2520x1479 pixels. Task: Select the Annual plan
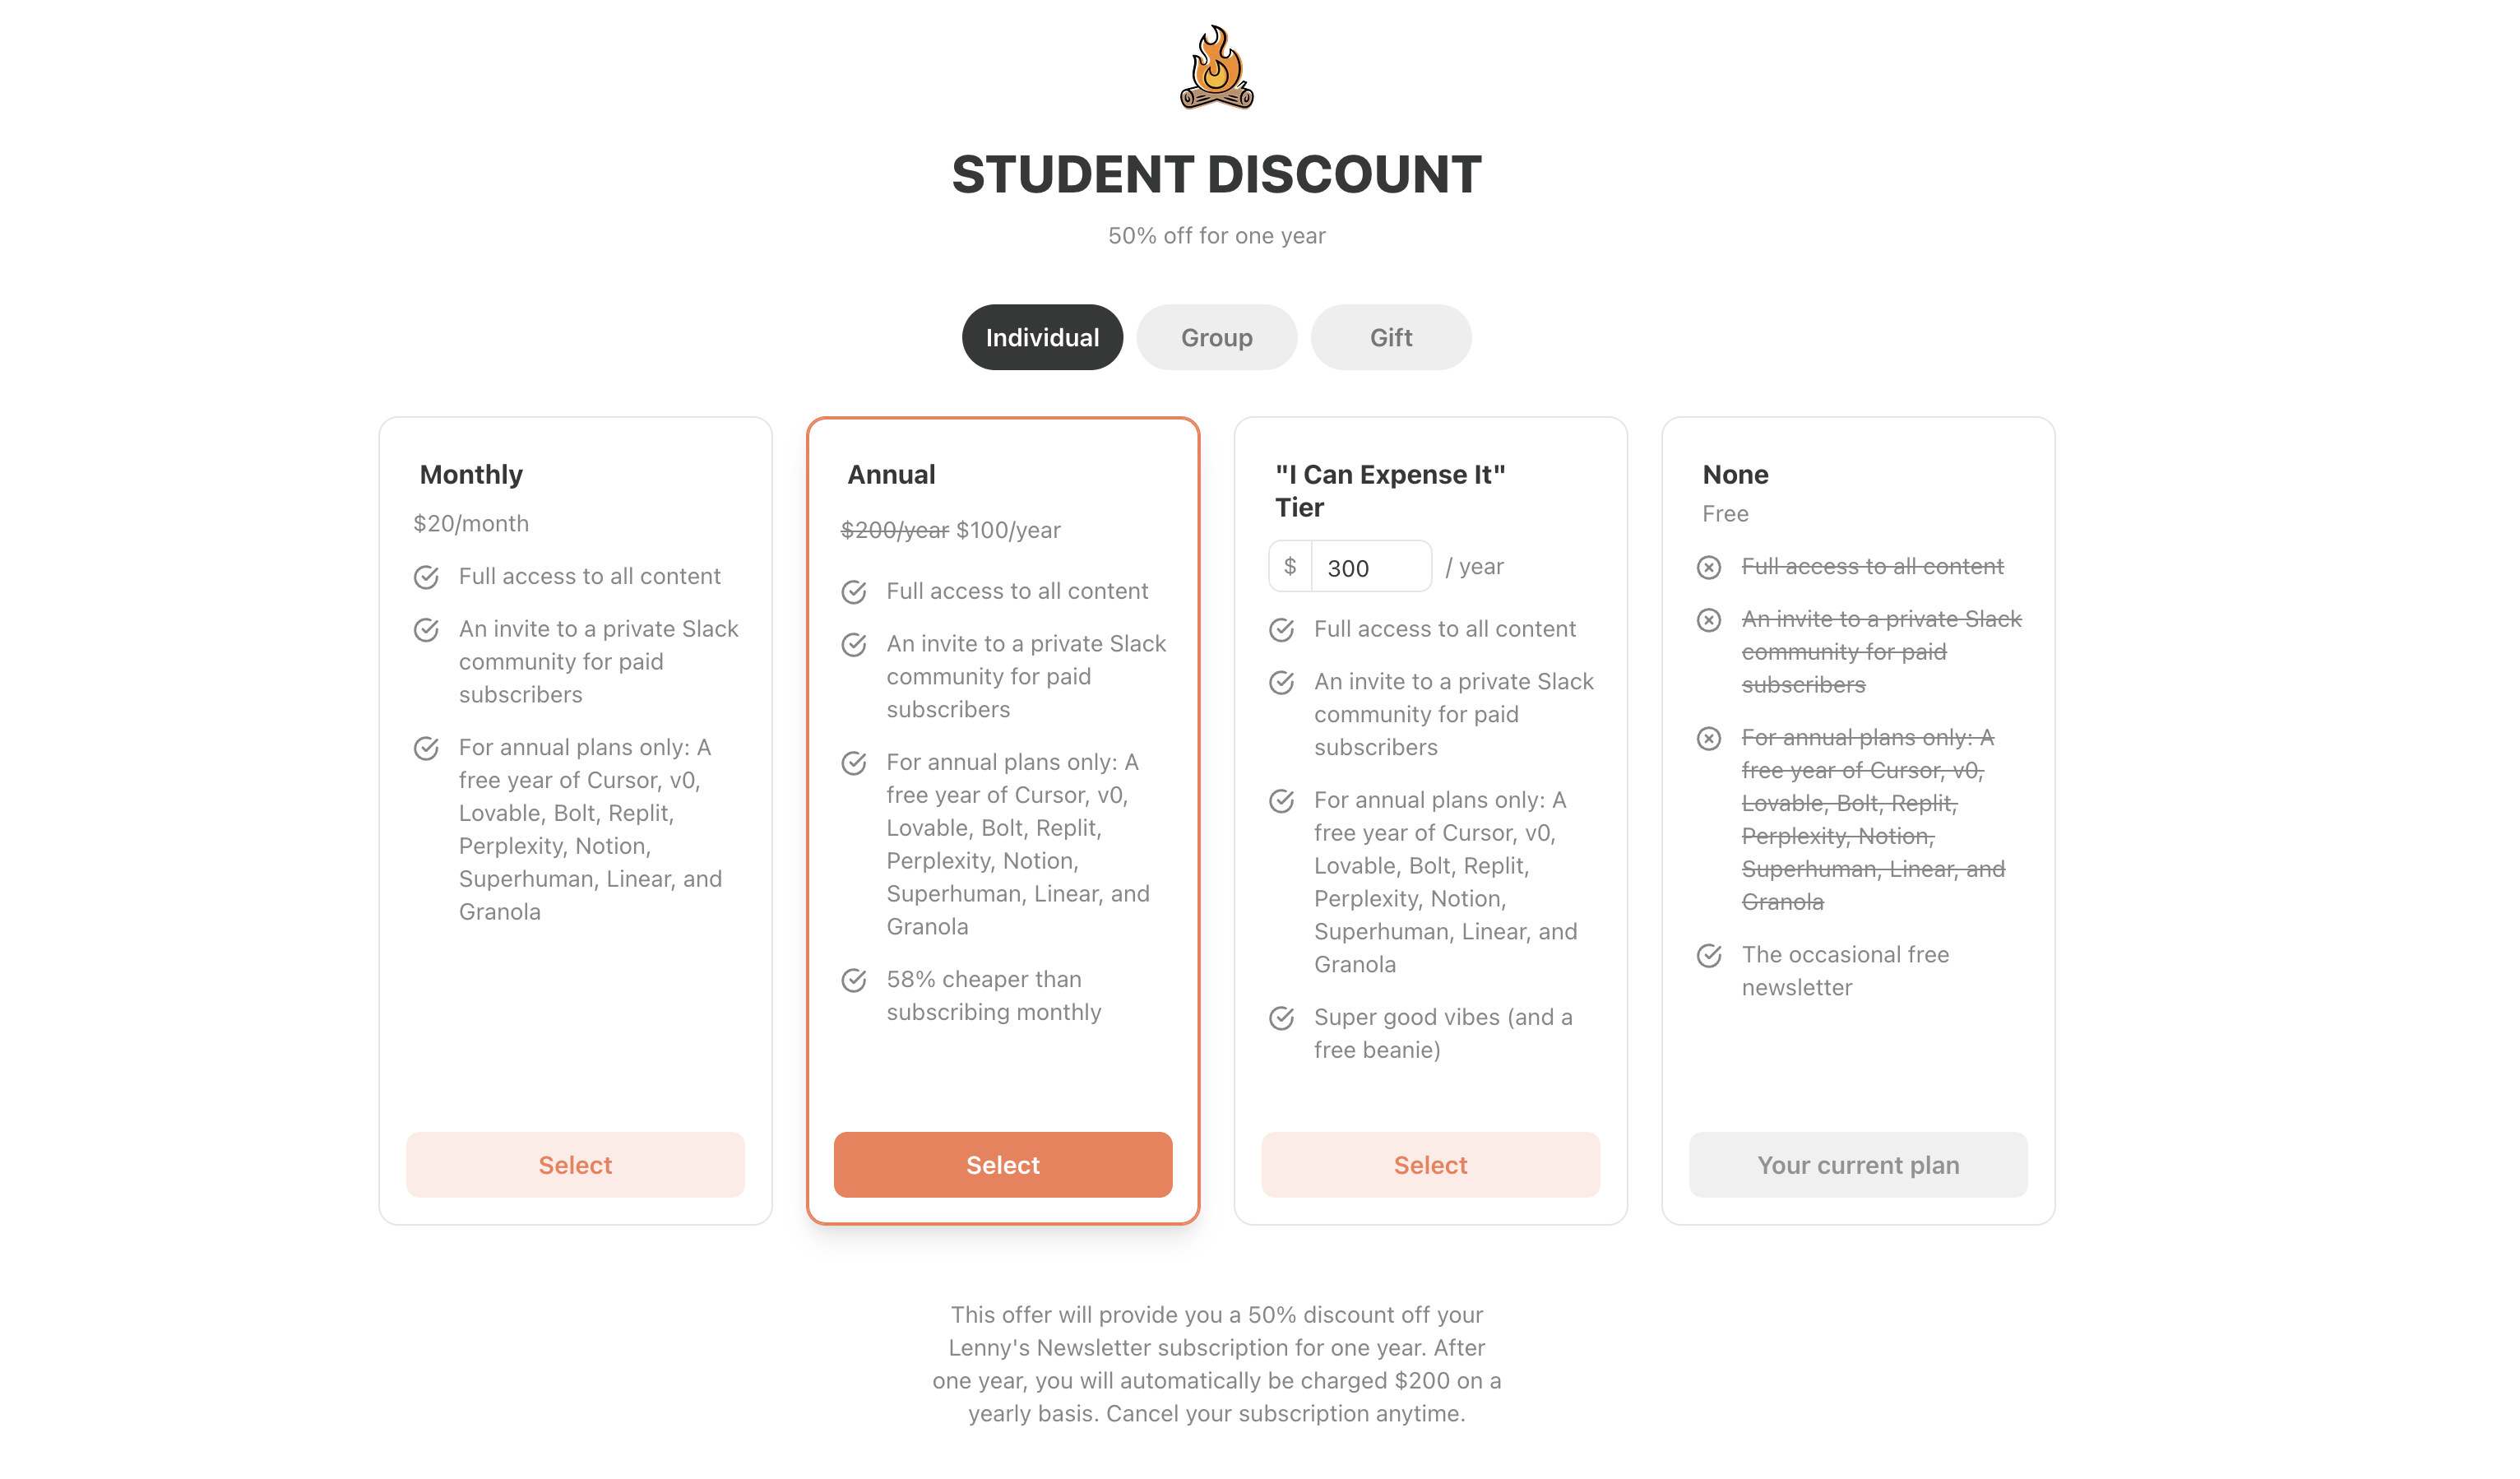pos(1003,1164)
